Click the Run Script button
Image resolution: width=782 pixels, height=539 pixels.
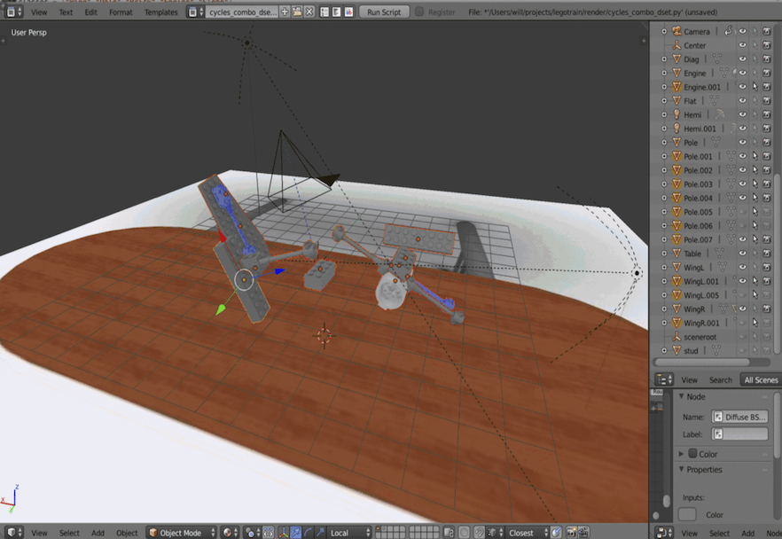point(384,12)
